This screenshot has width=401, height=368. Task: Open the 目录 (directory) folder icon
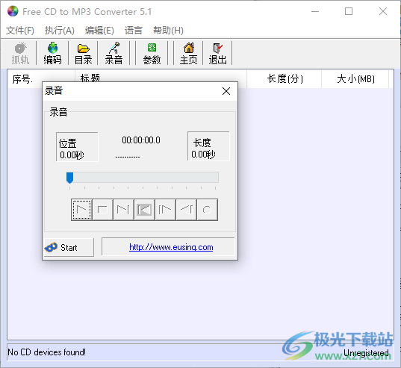83,53
